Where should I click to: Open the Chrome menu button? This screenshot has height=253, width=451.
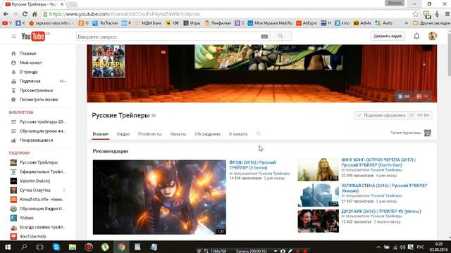click(447, 14)
